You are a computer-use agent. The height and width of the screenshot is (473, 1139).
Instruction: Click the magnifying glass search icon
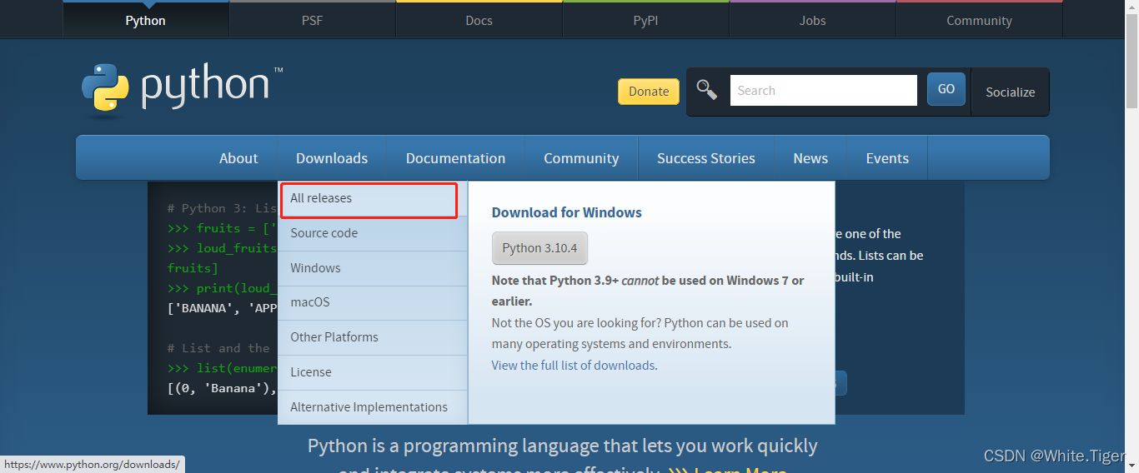point(707,90)
